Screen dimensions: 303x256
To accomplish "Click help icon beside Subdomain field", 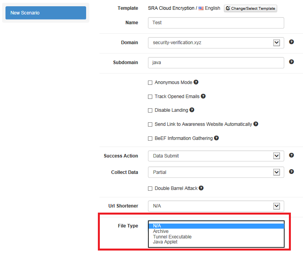I will [291, 62].
